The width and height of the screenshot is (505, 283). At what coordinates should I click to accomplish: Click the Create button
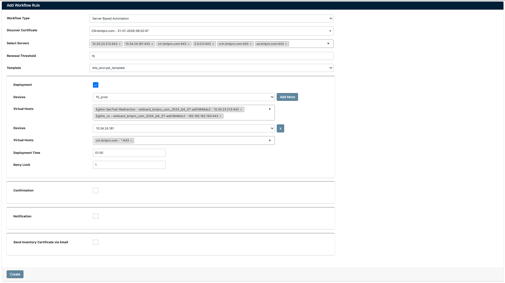click(x=15, y=274)
